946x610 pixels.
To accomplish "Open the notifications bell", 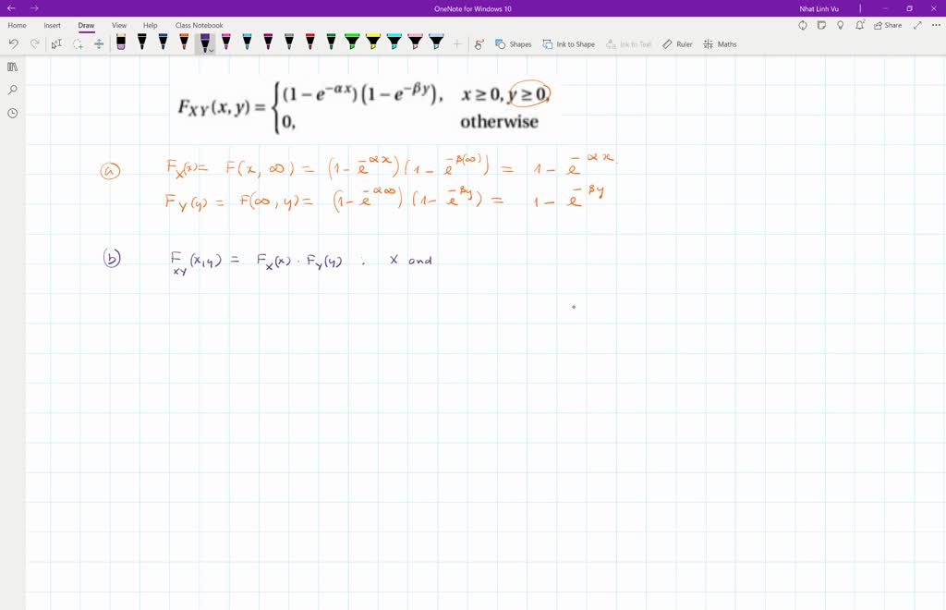I will click(x=859, y=25).
